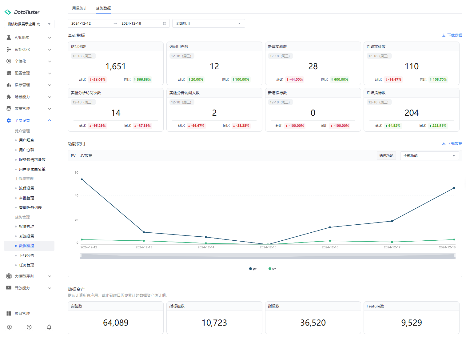Click 下载数据 link for 功能使用
This screenshot has height=337, width=466.
click(455, 144)
